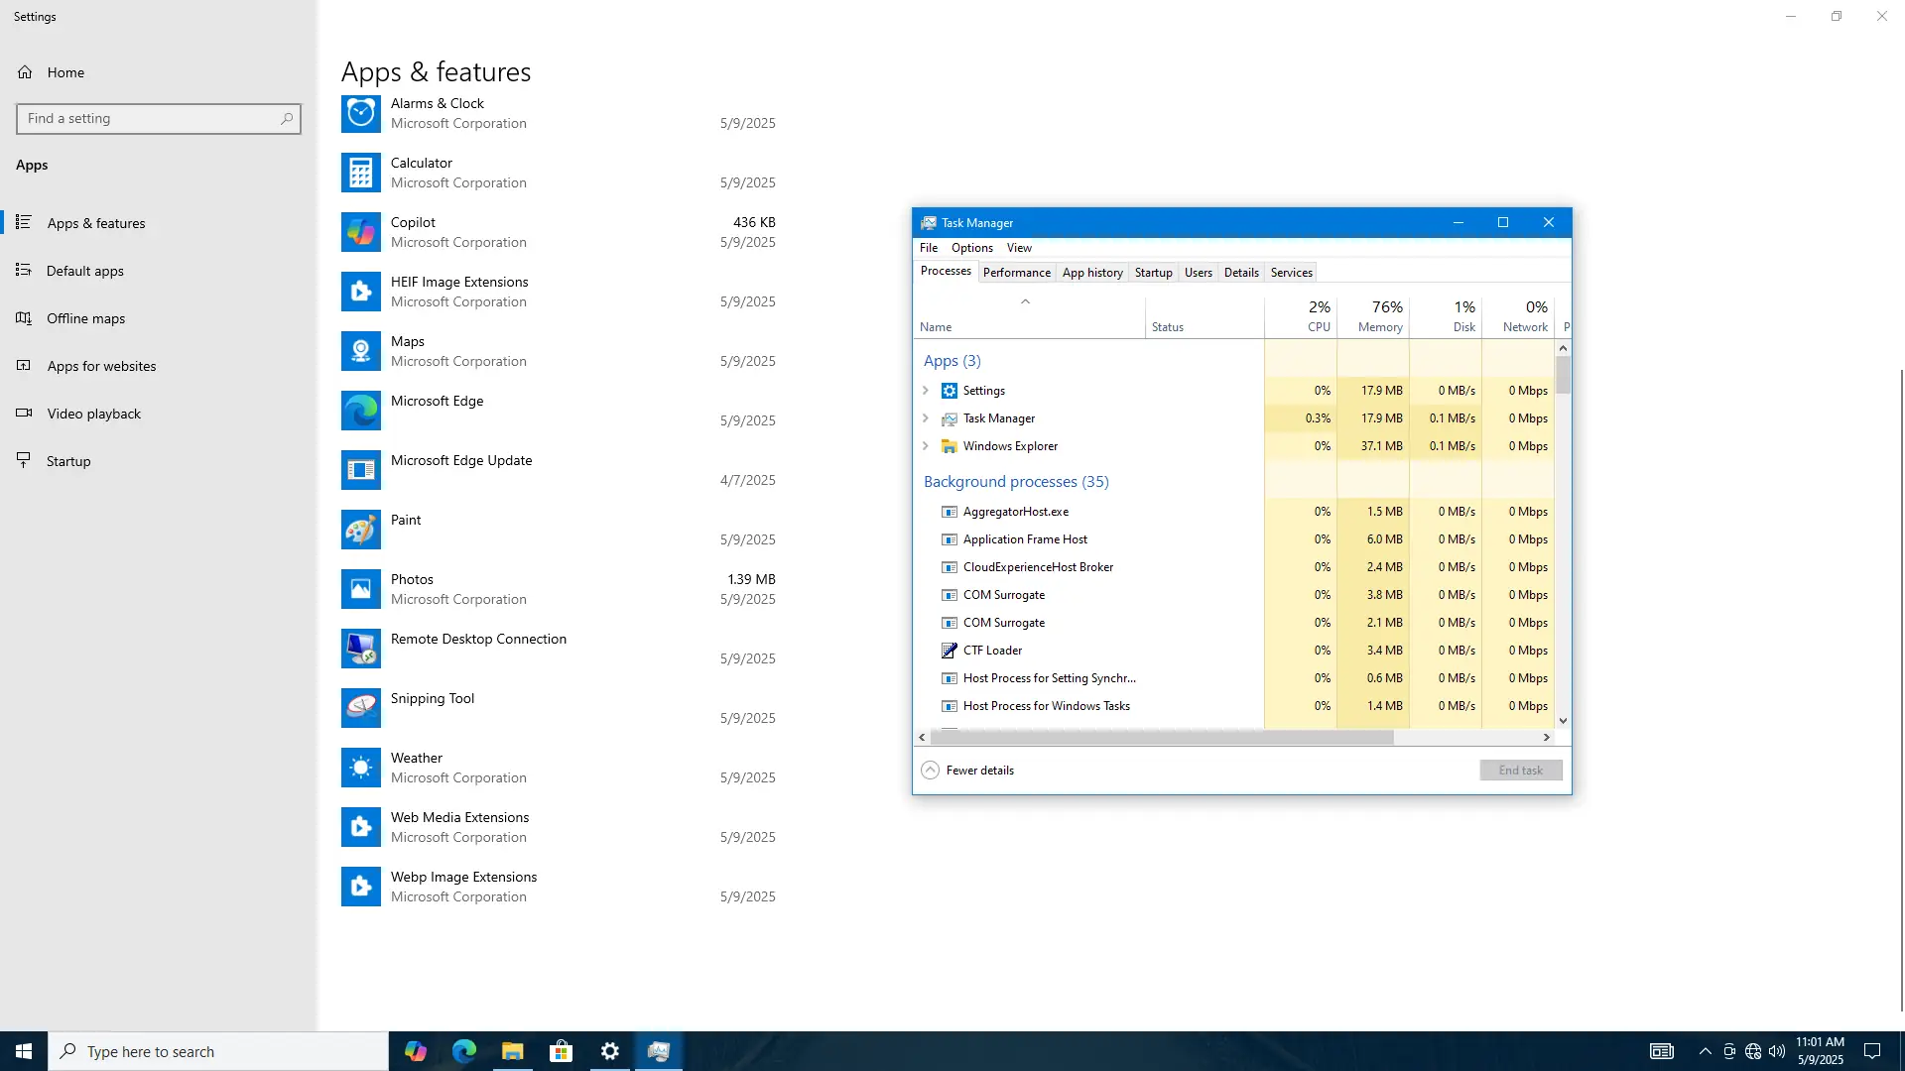Click the Copilot app icon in list

[x=360, y=232]
